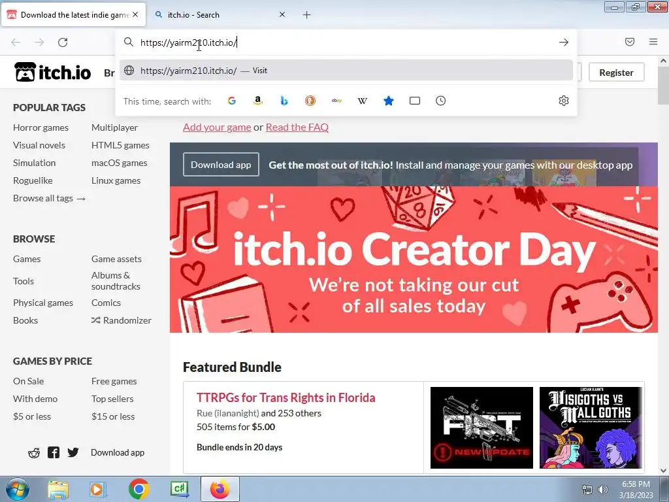The height and width of the screenshot is (502, 669).
Task: Close the Download the latest indie games tab
Action: (135, 14)
